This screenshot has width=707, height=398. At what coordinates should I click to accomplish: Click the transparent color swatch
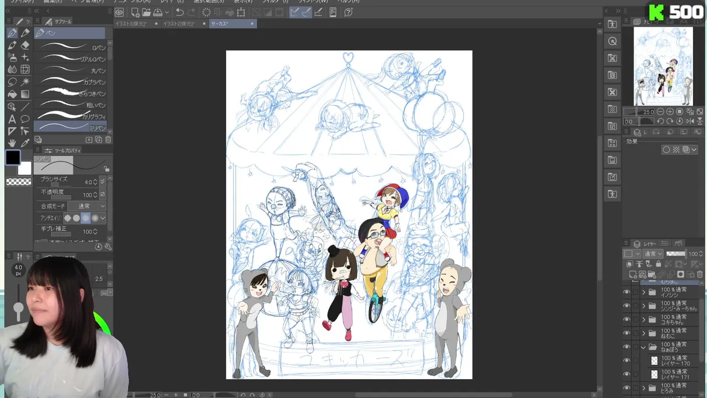pos(19,182)
